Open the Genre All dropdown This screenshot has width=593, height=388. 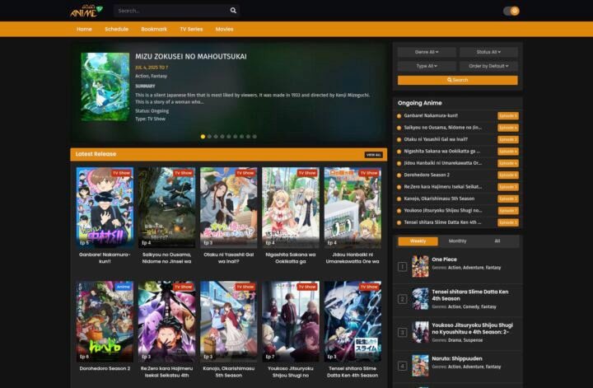(x=427, y=52)
